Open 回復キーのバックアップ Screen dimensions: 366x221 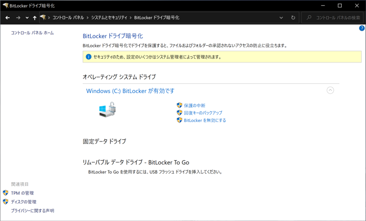(203, 113)
